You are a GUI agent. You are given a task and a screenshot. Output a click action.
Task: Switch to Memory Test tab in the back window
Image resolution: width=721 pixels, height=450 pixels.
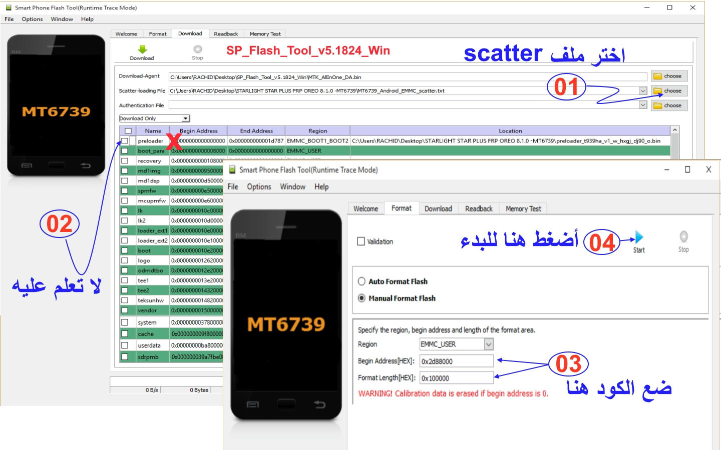point(265,34)
